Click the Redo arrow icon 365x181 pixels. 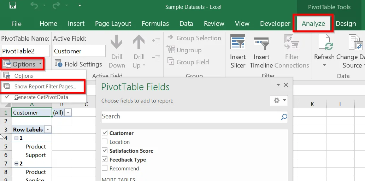point(56,6)
